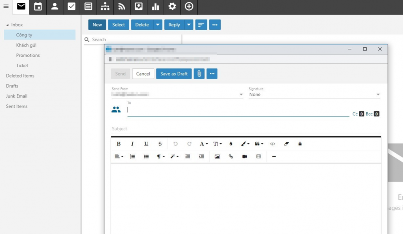The image size is (403, 234).
Task: Click the Select button
Action: pos(119,25)
